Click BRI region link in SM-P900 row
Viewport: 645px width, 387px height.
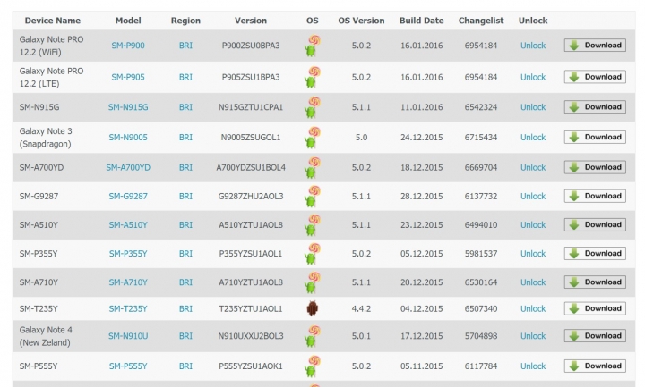point(185,46)
